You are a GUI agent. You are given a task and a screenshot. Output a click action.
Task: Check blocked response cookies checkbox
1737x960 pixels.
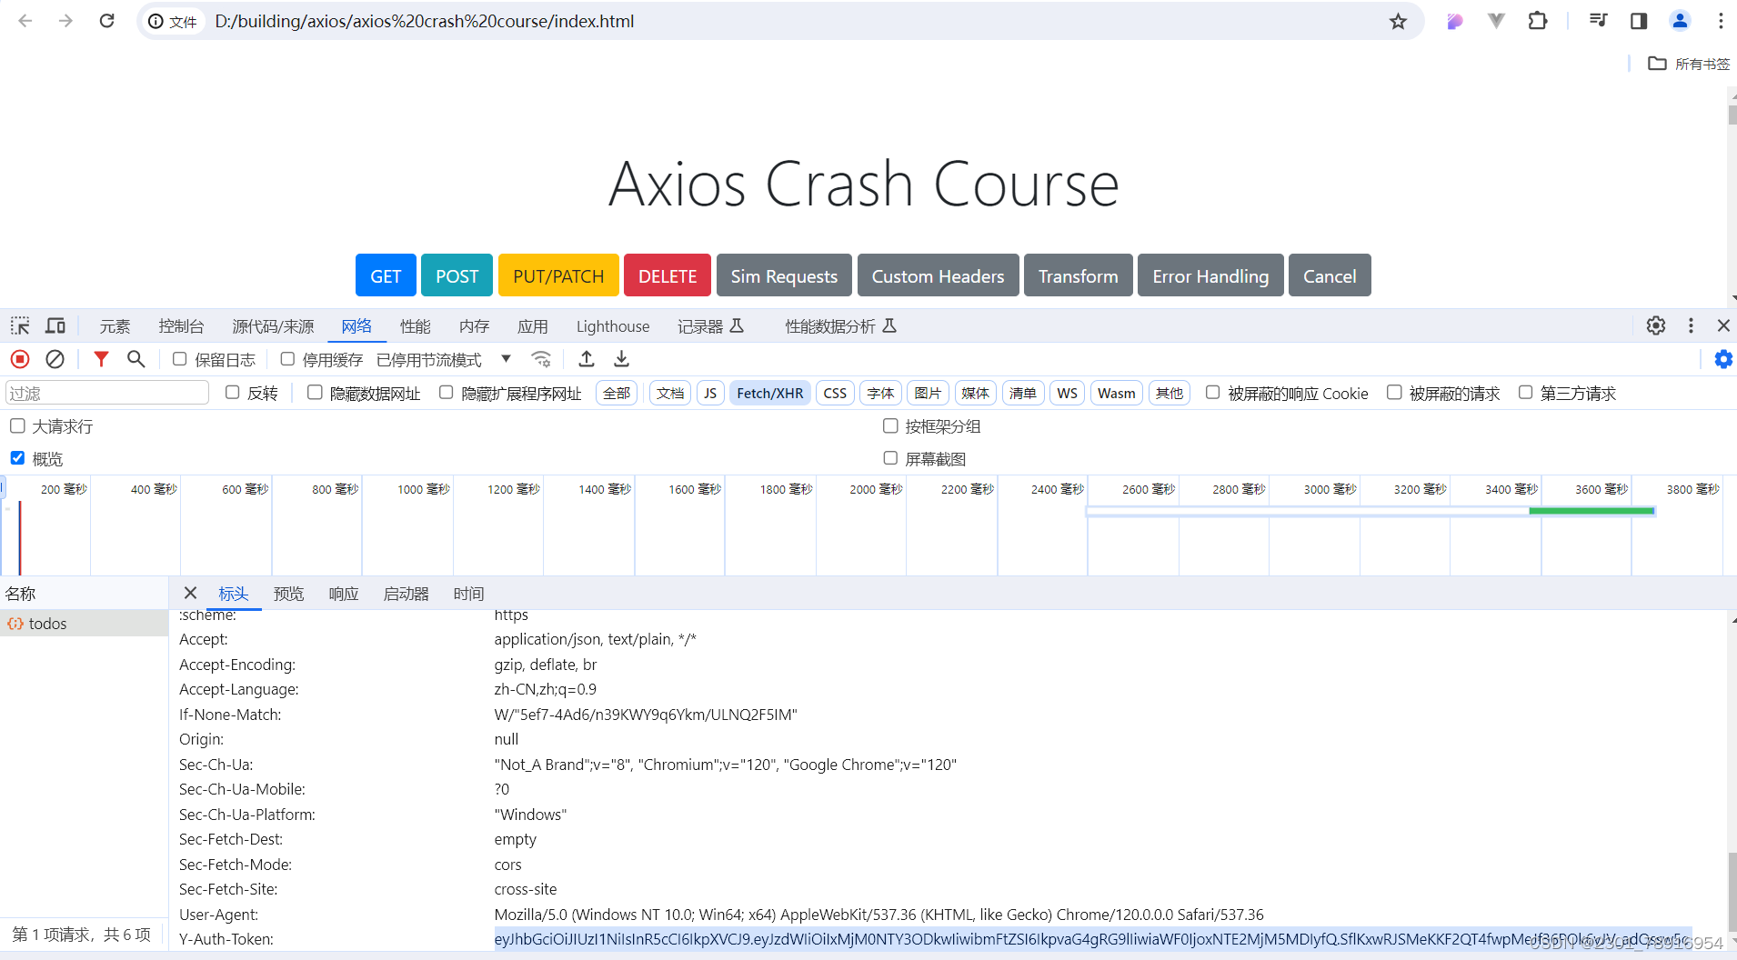point(1213,393)
